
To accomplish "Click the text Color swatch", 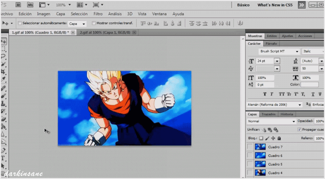I will (x=309, y=84).
